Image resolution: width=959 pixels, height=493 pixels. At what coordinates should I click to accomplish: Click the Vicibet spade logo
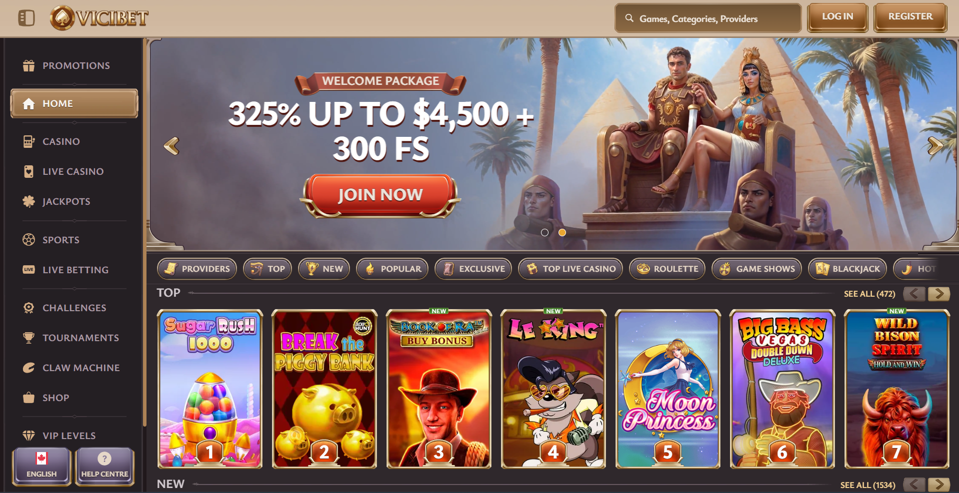click(62, 18)
